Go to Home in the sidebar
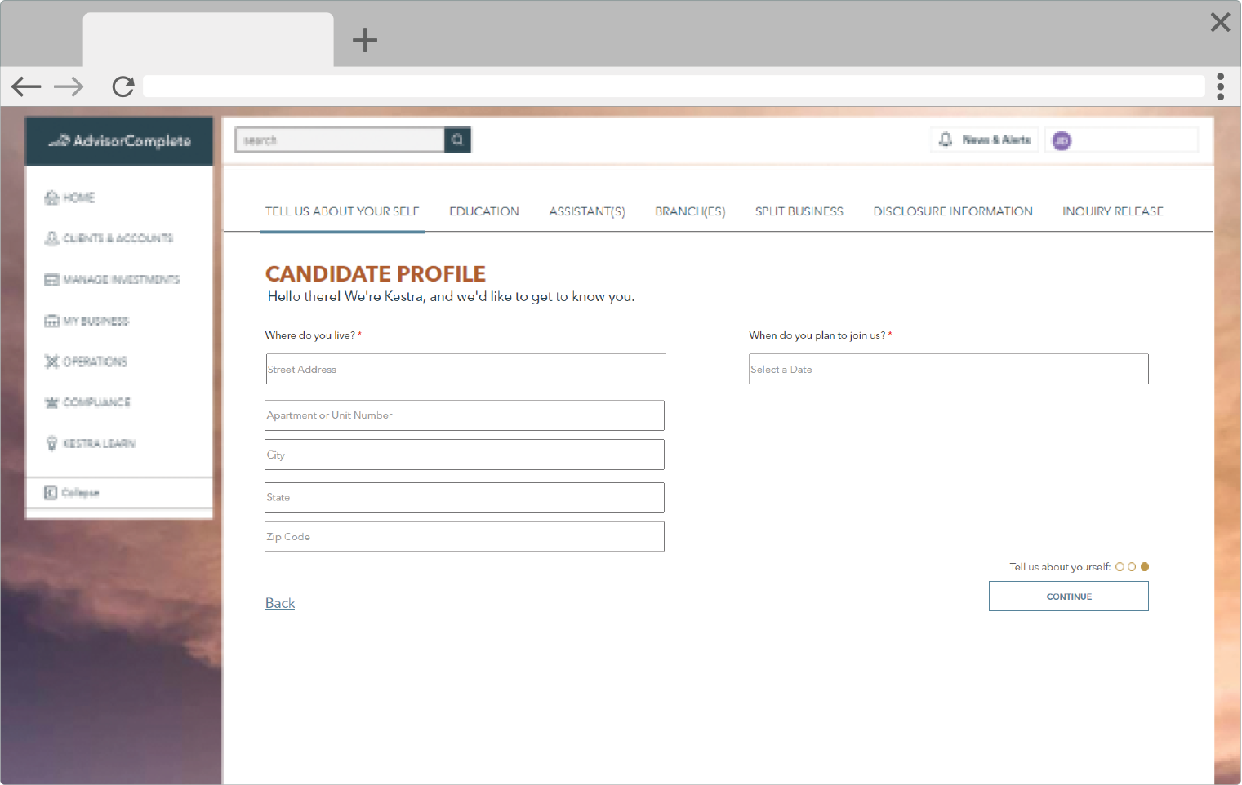 70,197
